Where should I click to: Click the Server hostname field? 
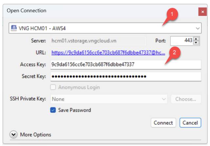pos(98,41)
